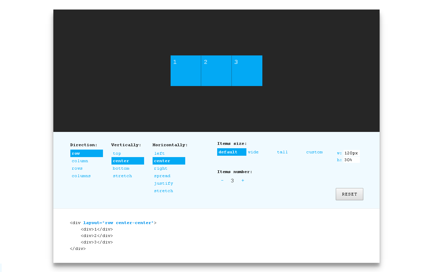Decrease items number with the minus control
This screenshot has width=435, height=272.
[x=222, y=181]
